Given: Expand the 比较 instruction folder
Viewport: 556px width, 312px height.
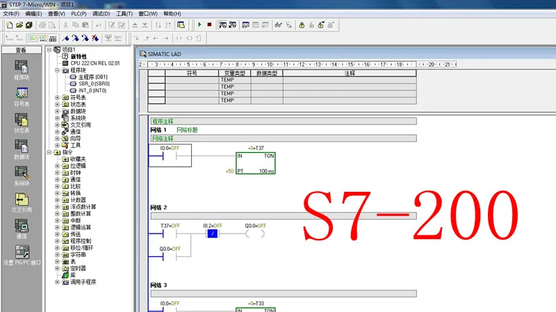Looking at the screenshot, I should (x=57, y=186).
